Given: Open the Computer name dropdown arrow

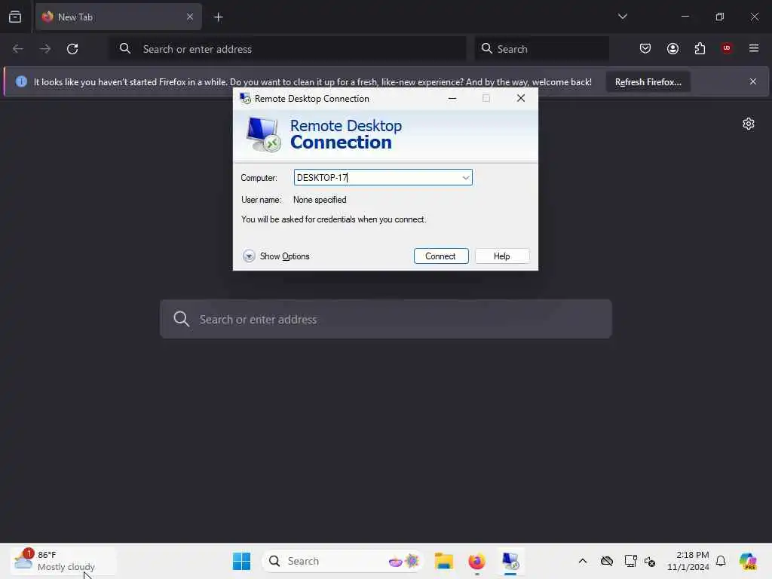Looking at the screenshot, I should [465, 178].
